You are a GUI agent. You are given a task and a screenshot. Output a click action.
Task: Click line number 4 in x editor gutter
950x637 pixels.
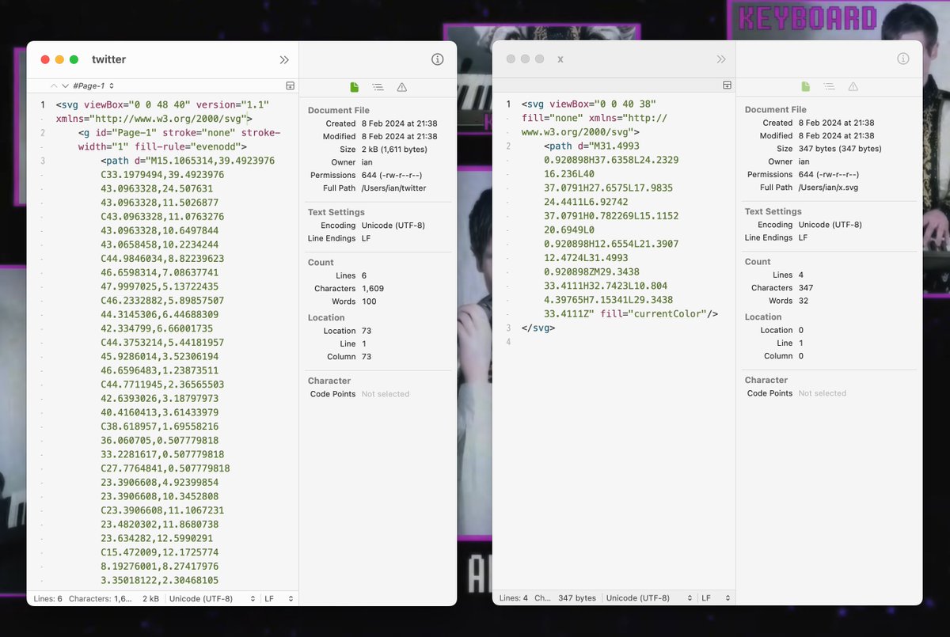point(508,342)
